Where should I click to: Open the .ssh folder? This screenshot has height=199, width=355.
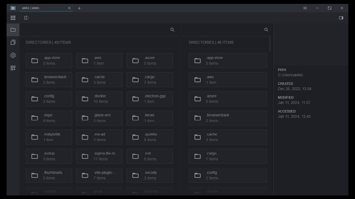150,156
